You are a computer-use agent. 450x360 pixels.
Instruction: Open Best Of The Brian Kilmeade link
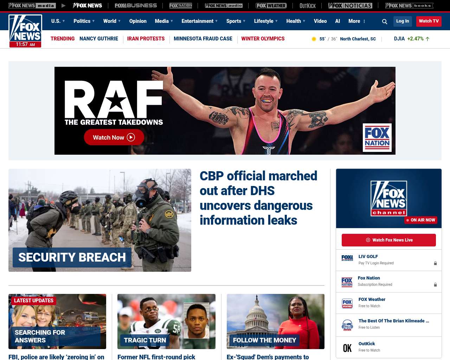pyautogui.click(x=394, y=321)
